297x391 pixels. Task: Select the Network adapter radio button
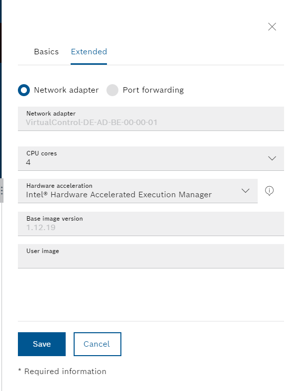point(24,90)
